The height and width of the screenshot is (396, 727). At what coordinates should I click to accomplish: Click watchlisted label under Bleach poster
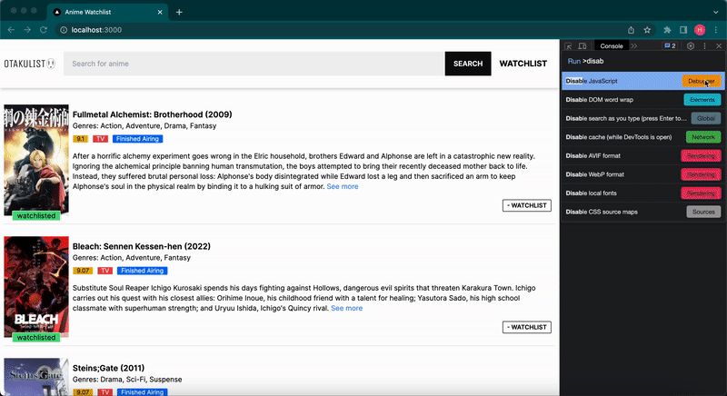[36, 338]
